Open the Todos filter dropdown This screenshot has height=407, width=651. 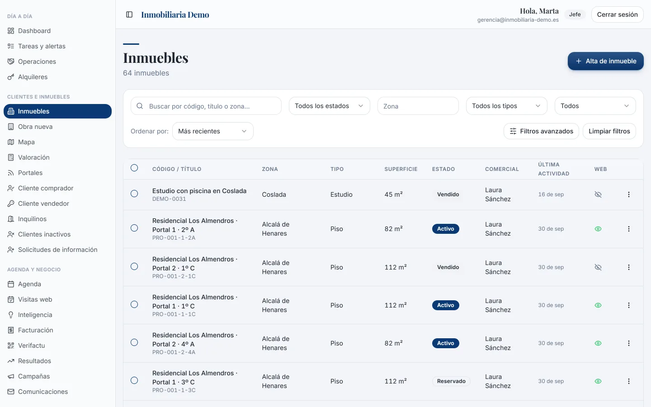click(x=595, y=106)
